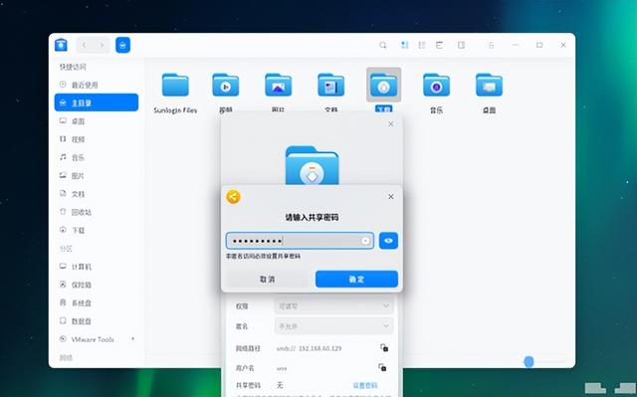Click the 设置密码 link
637x397 pixels.
(365, 385)
